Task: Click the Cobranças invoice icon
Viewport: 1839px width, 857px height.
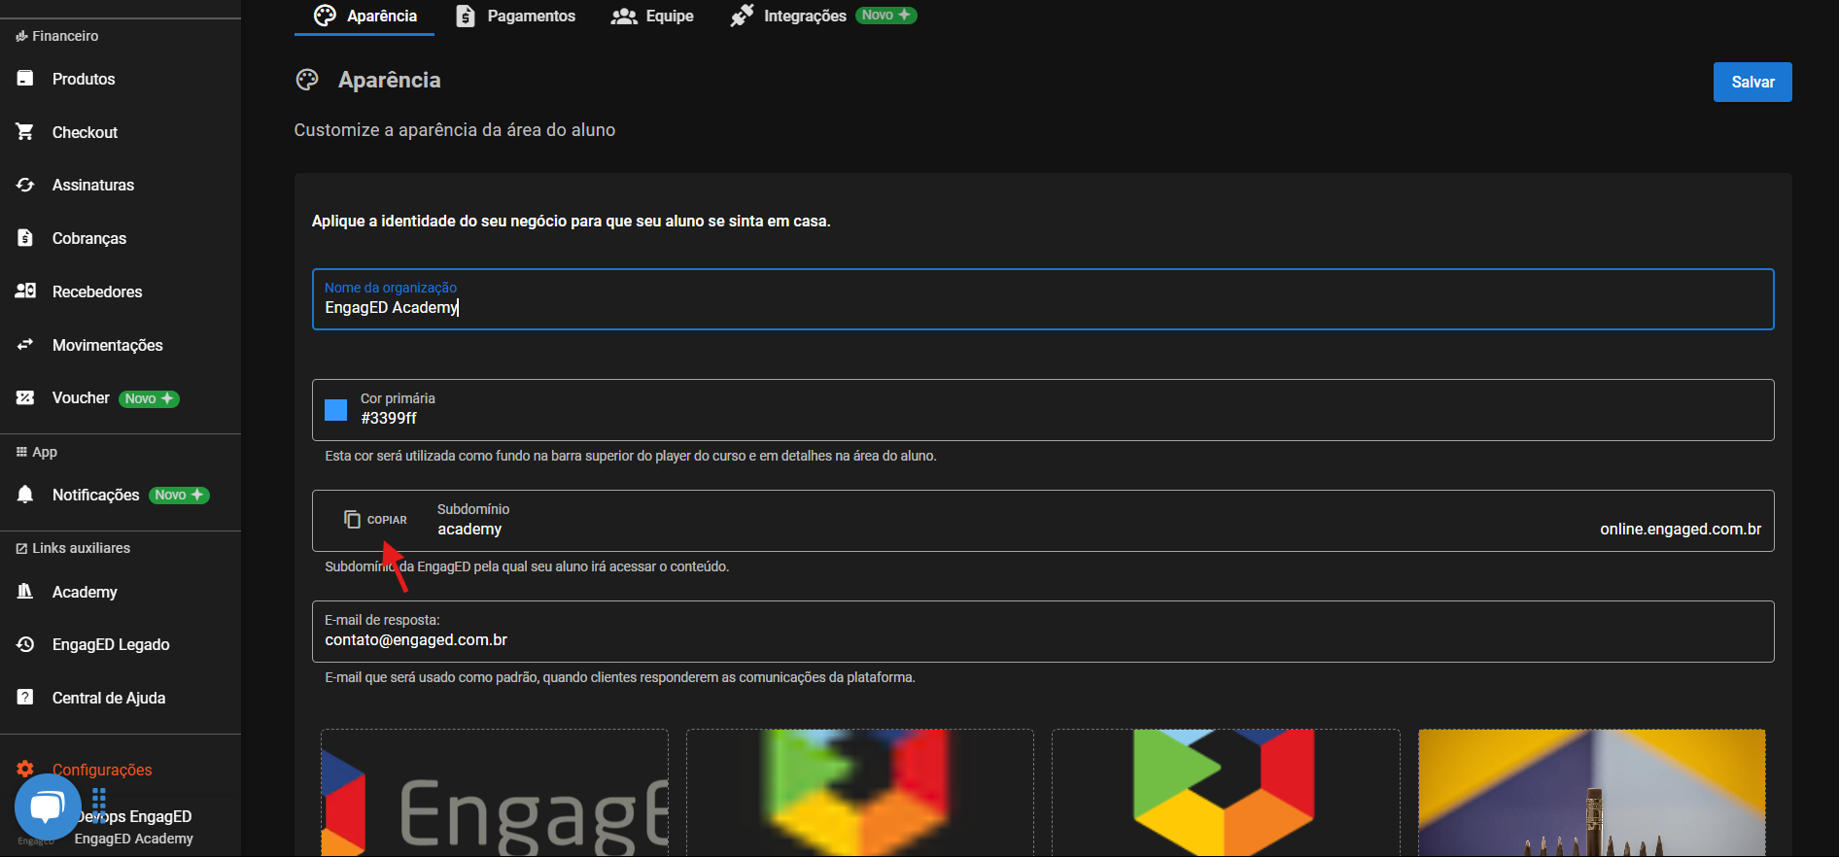Action: (25, 238)
